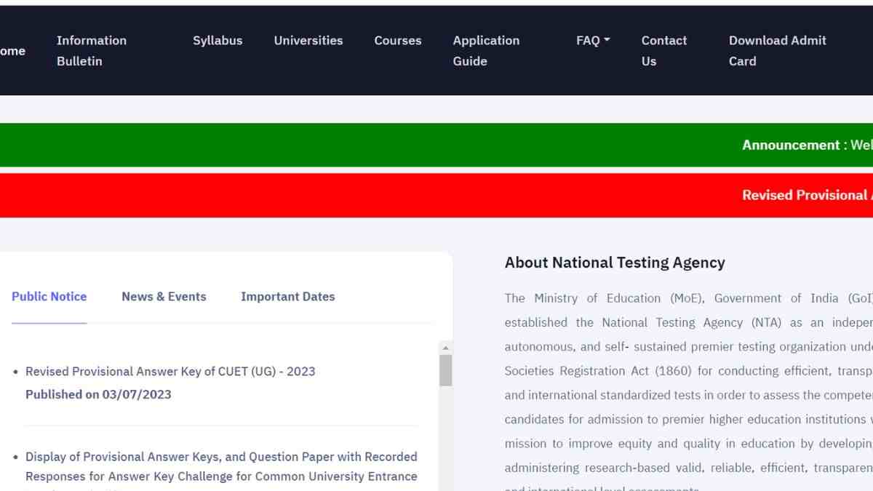Screen dimensions: 873x491
Task: Go to the Home page link
Action: pos(12,51)
